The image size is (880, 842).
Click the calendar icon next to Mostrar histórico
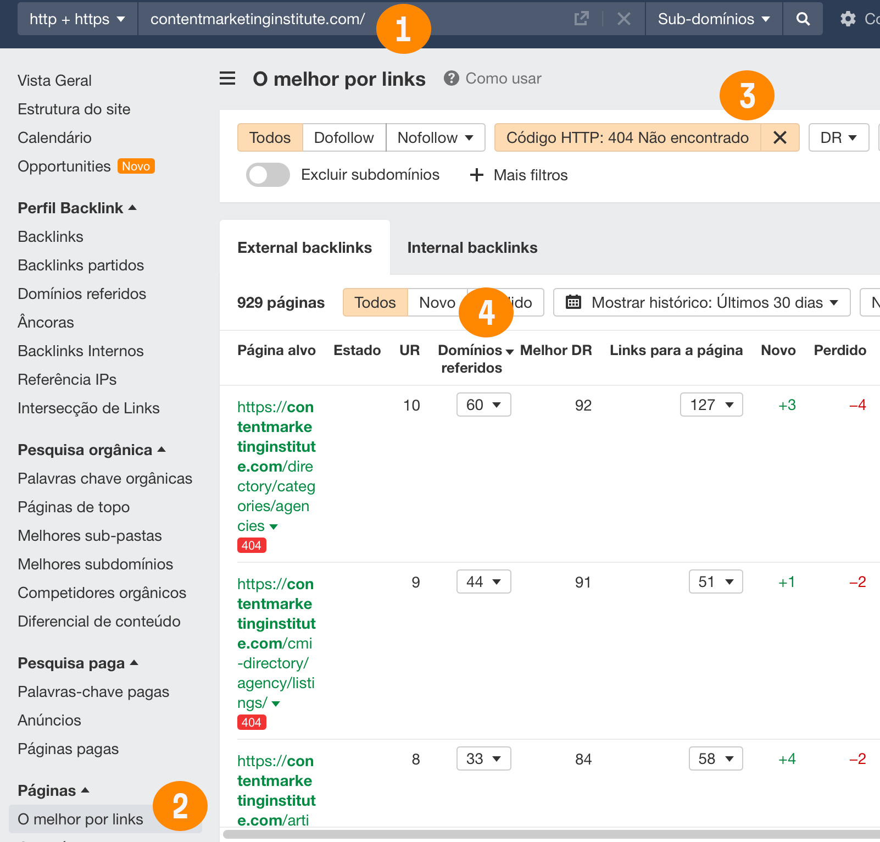coord(574,302)
